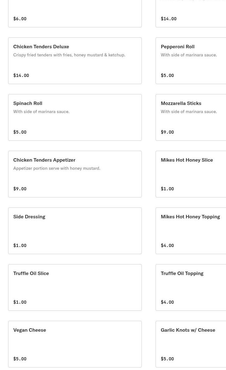This screenshot has width=226, height=370.
Task: Click the Appetizer portion honey mustard description
Action: click(x=57, y=168)
